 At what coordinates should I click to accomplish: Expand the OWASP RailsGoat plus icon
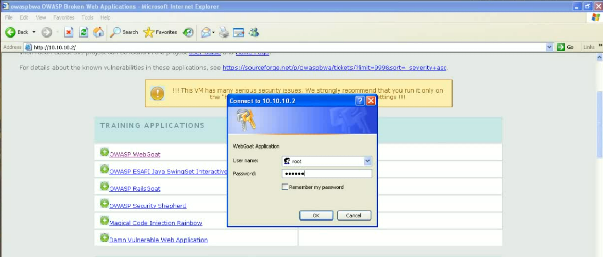pyautogui.click(x=104, y=187)
